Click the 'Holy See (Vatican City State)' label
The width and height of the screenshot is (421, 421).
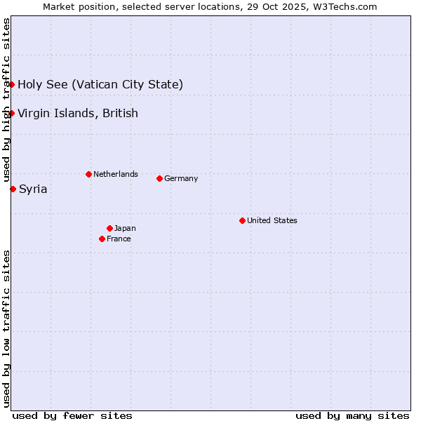click(x=100, y=85)
